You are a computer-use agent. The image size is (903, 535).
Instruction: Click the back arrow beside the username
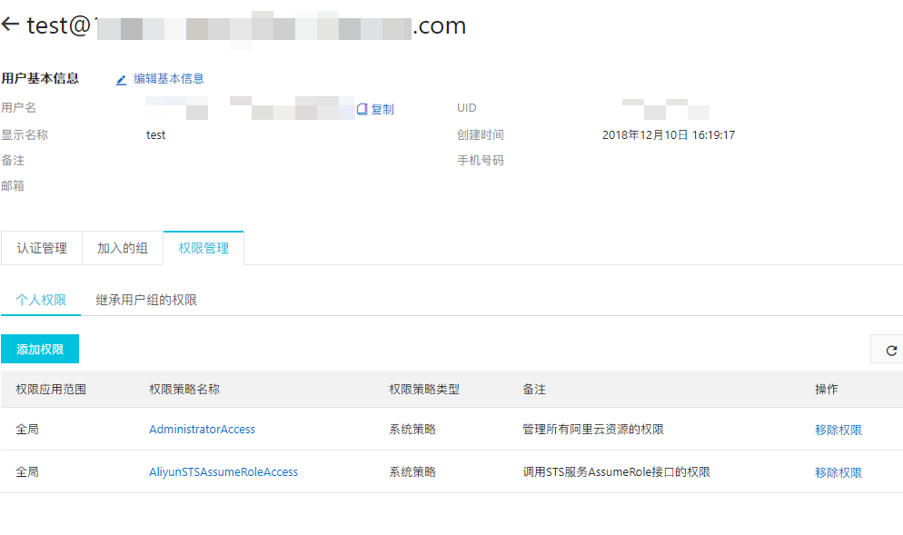coord(11,25)
